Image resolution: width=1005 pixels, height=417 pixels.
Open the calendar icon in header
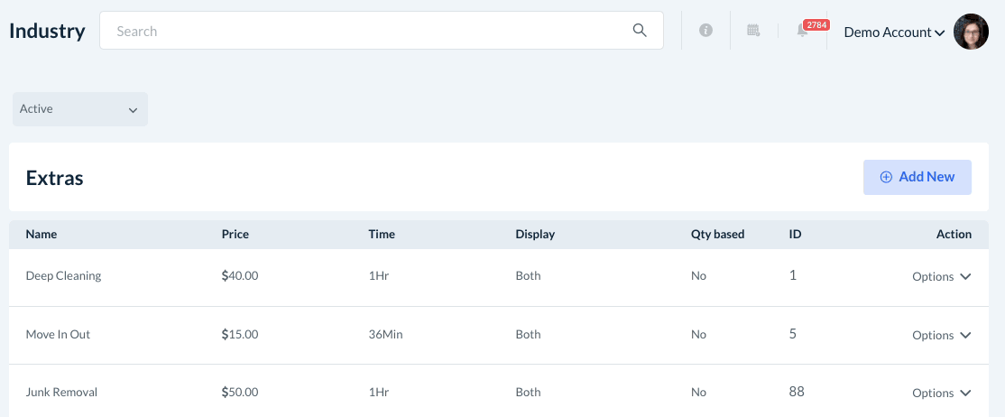point(753,31)
